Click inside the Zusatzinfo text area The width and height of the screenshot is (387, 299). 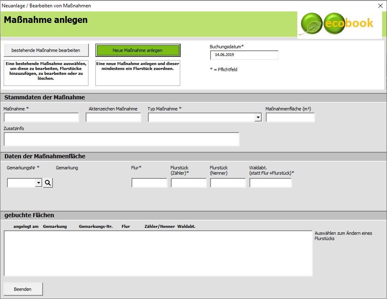point(122,139)
